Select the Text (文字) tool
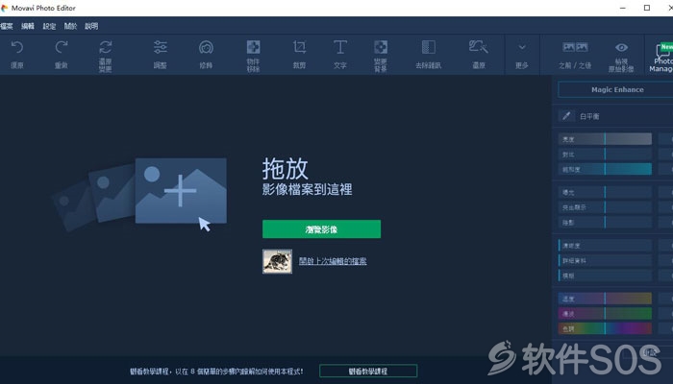Image resolution: width=673 pixels, height=384 pixels. (x=340, y=47)
